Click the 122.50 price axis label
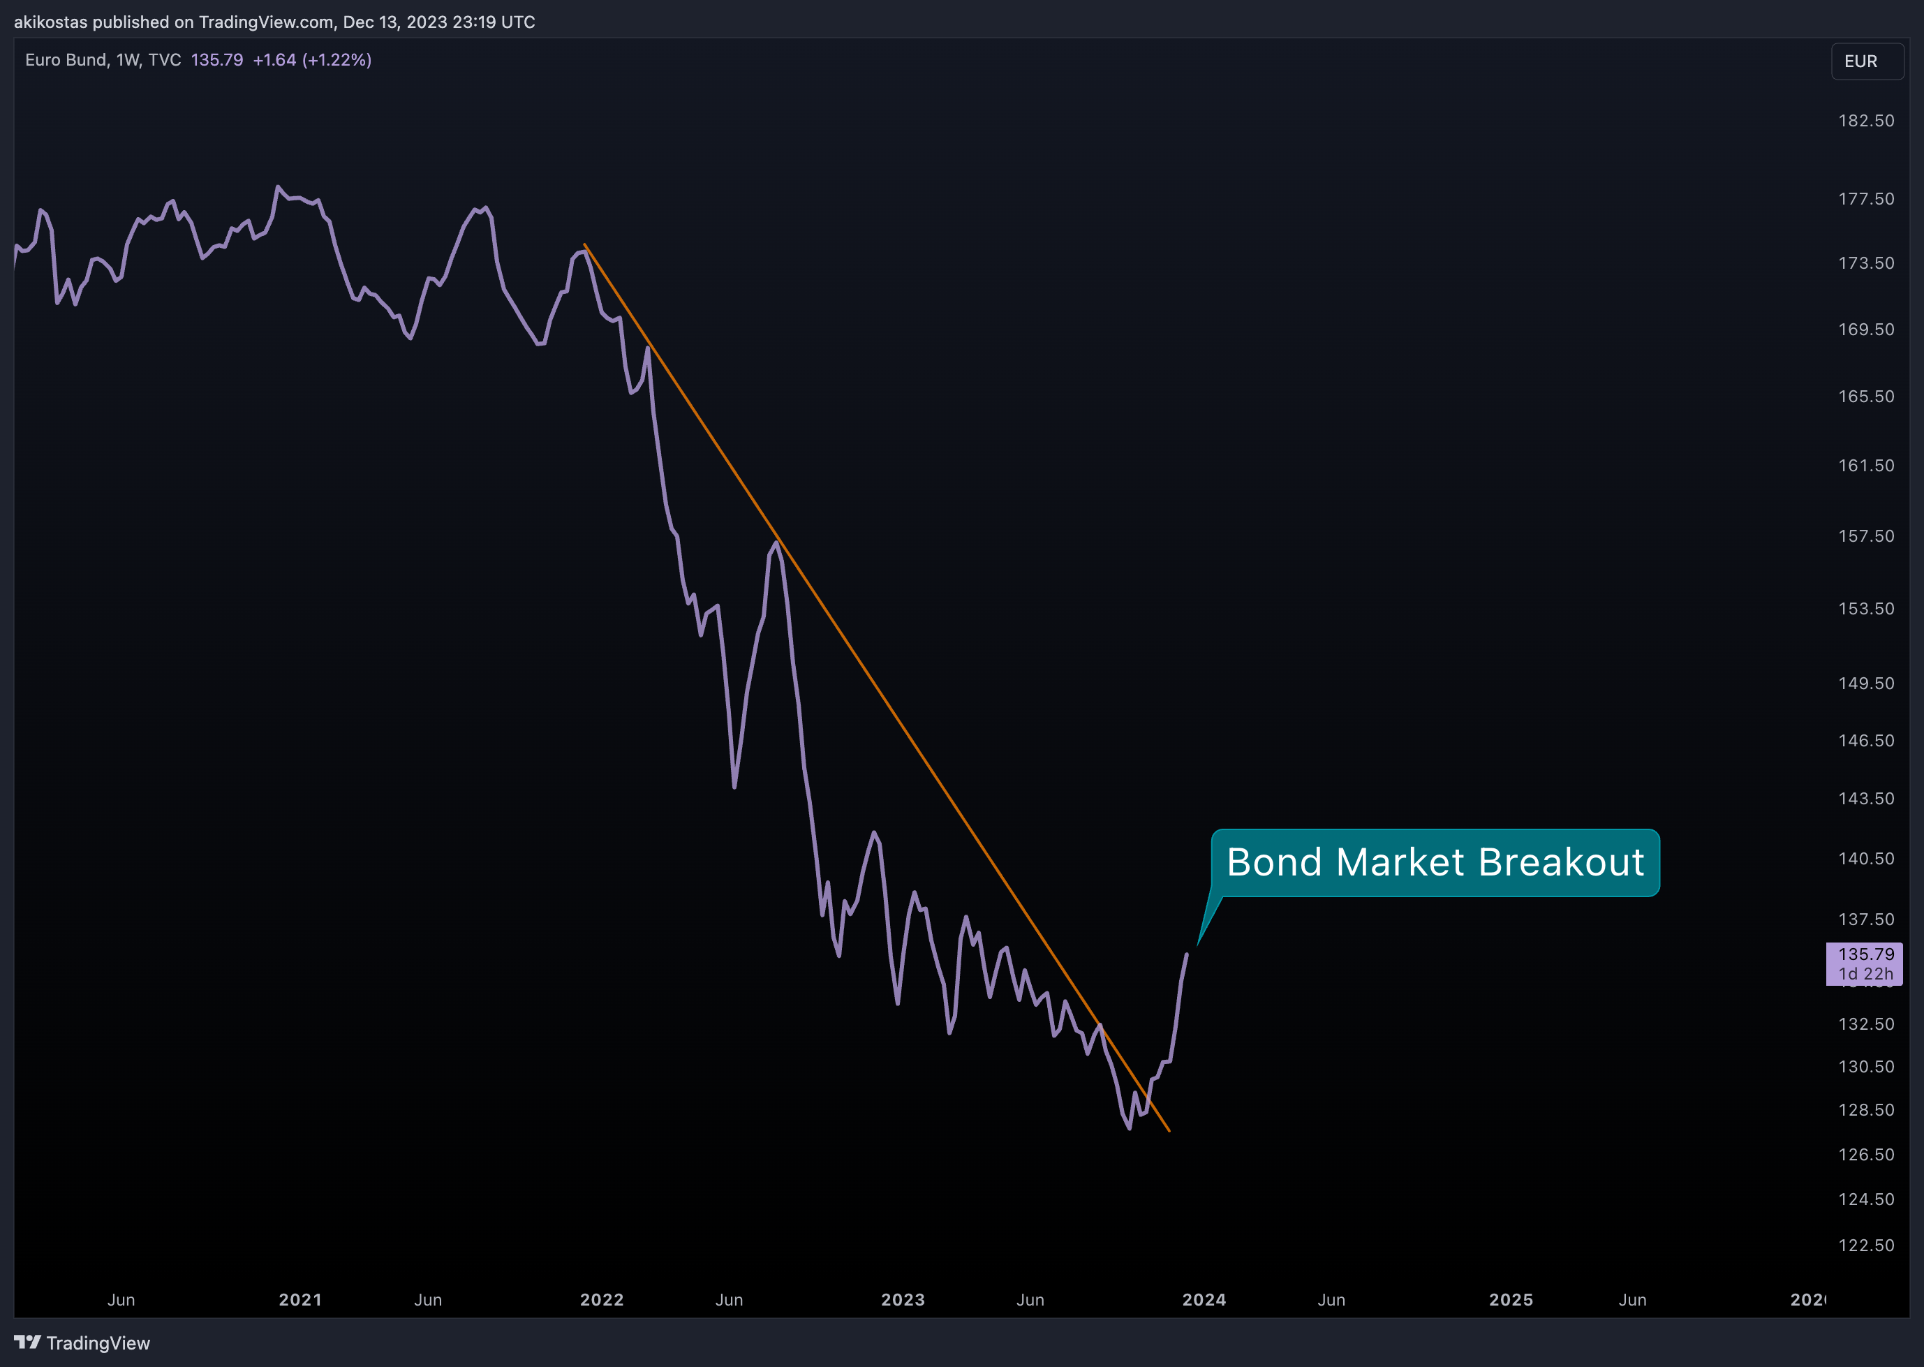Screen dimensions: 1924x1367 1866,1245
